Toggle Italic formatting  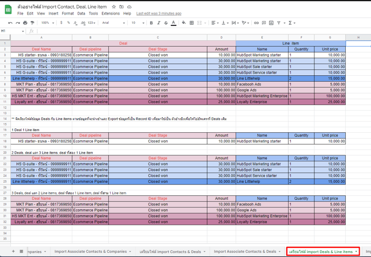(159, 23)
